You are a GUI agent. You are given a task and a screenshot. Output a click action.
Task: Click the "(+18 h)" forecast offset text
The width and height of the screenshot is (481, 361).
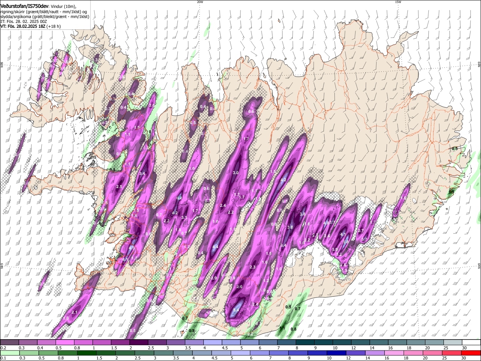[53, 26]
